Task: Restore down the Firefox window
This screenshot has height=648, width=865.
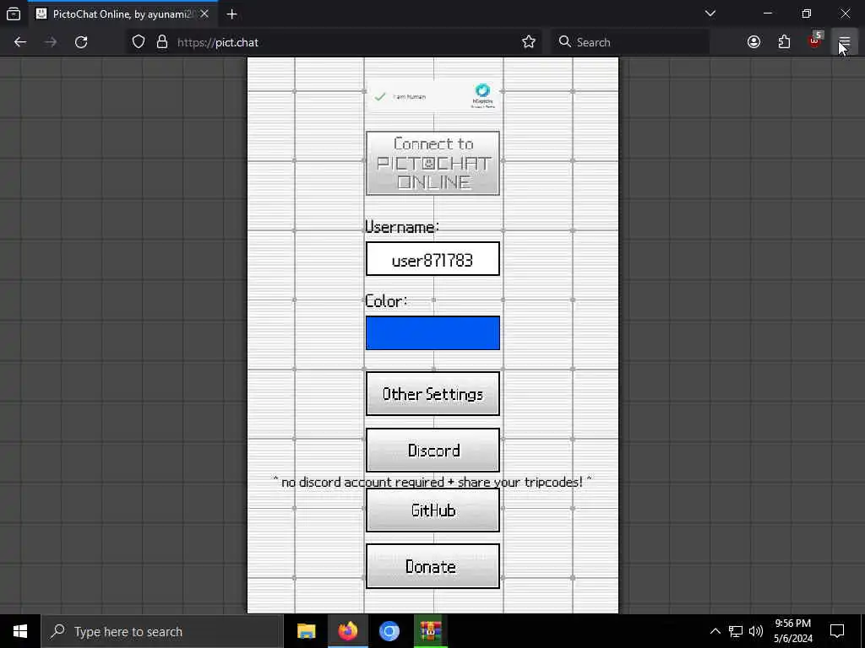Action: (807, 13)
